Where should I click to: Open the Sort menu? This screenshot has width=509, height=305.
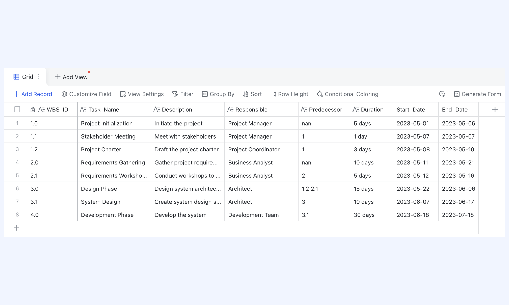pyautogui.click(x=252, y=94)
